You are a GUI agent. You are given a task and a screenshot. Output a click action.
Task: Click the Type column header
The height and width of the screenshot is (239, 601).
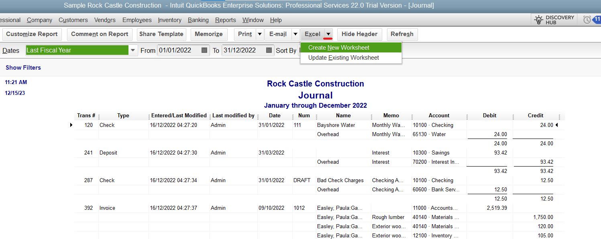[x=123, y=116]
